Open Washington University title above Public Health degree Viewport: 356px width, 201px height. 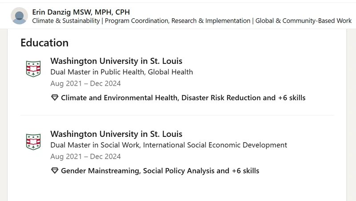click(x=116, y=61)
